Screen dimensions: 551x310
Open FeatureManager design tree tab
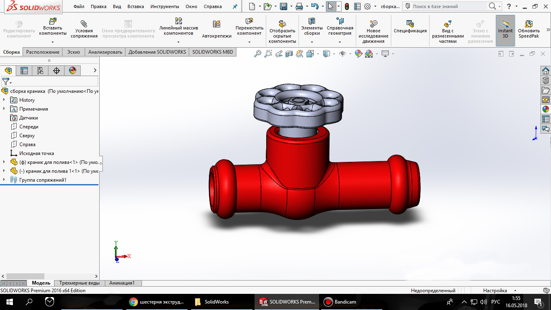pos(8,71)
